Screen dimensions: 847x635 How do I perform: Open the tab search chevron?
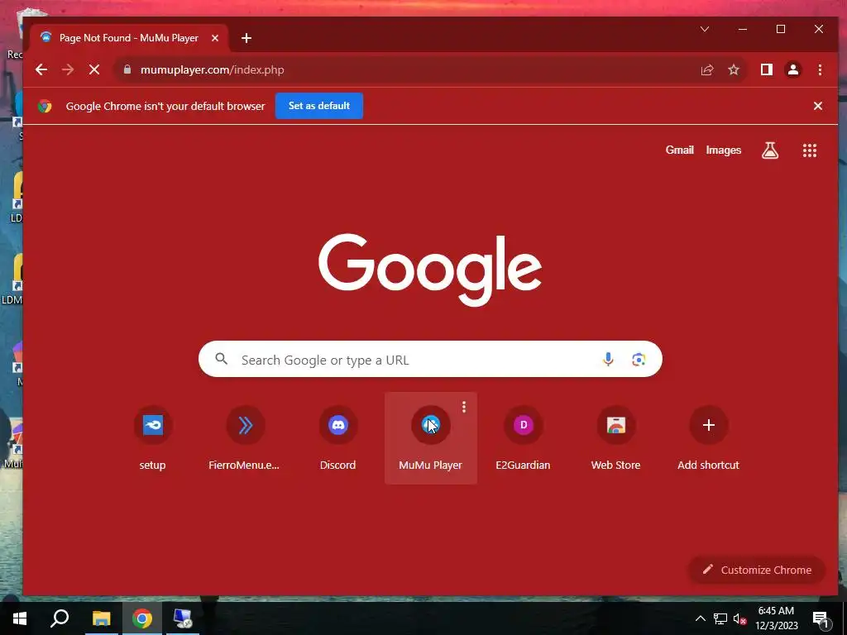click(x=705, y=29)
